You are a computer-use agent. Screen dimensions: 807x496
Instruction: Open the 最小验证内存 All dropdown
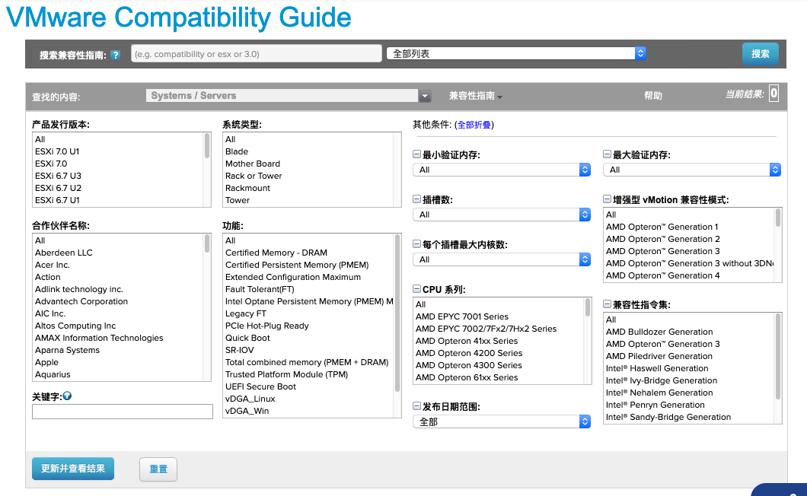pyautogui.click(x=502, y=170)
